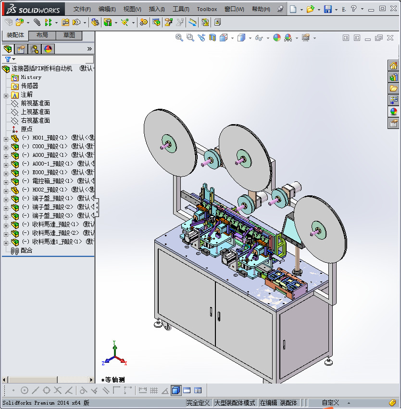Click the 大型装配体模式 status indicator
The width and height of the screenshot is (401, 409).
pos(235,403)
